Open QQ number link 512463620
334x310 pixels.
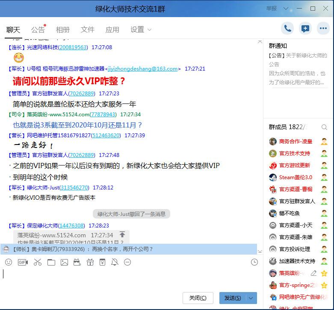point(106,136)
